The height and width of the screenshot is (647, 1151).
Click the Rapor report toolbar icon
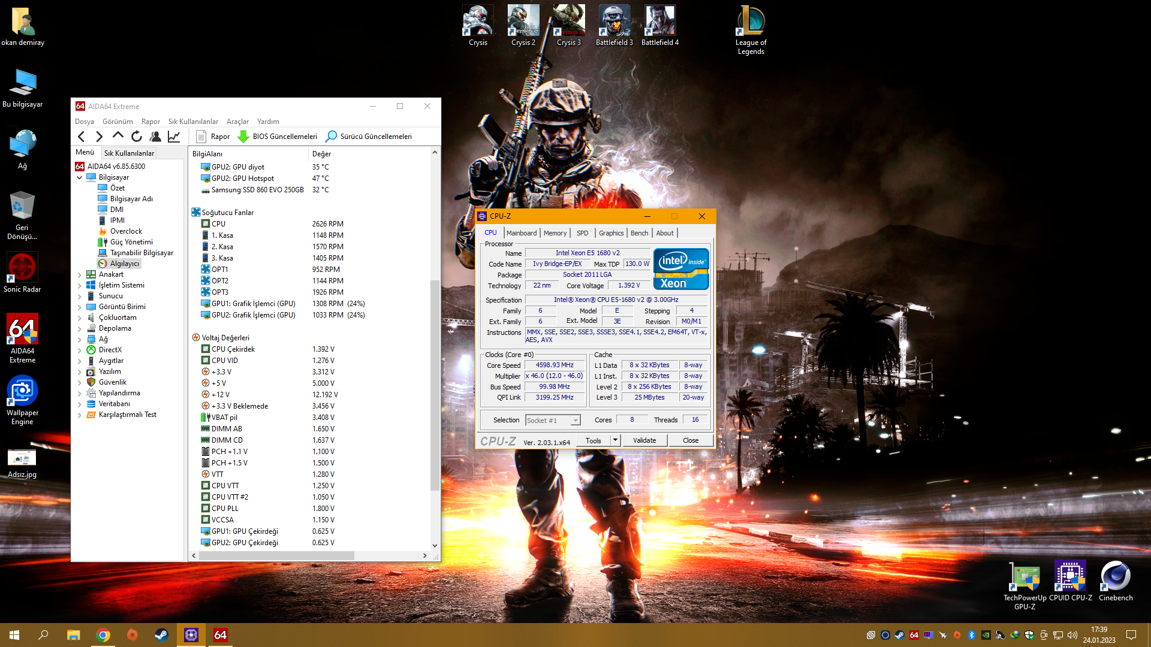(x=201, y=137)
